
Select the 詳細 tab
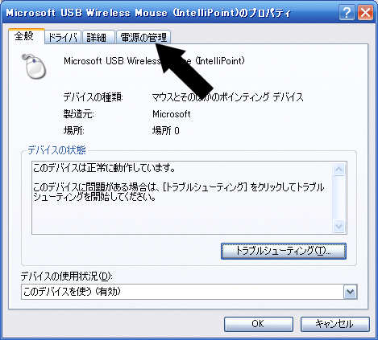[98, 37]
